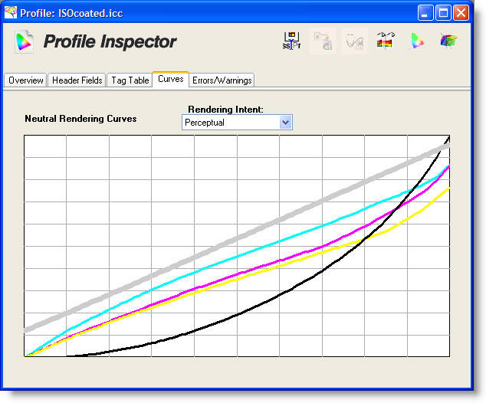The width and height of the screenshot is (486, 403).
Task: Click the grayed-out stethoscope icon
Action: pos(353,42)
